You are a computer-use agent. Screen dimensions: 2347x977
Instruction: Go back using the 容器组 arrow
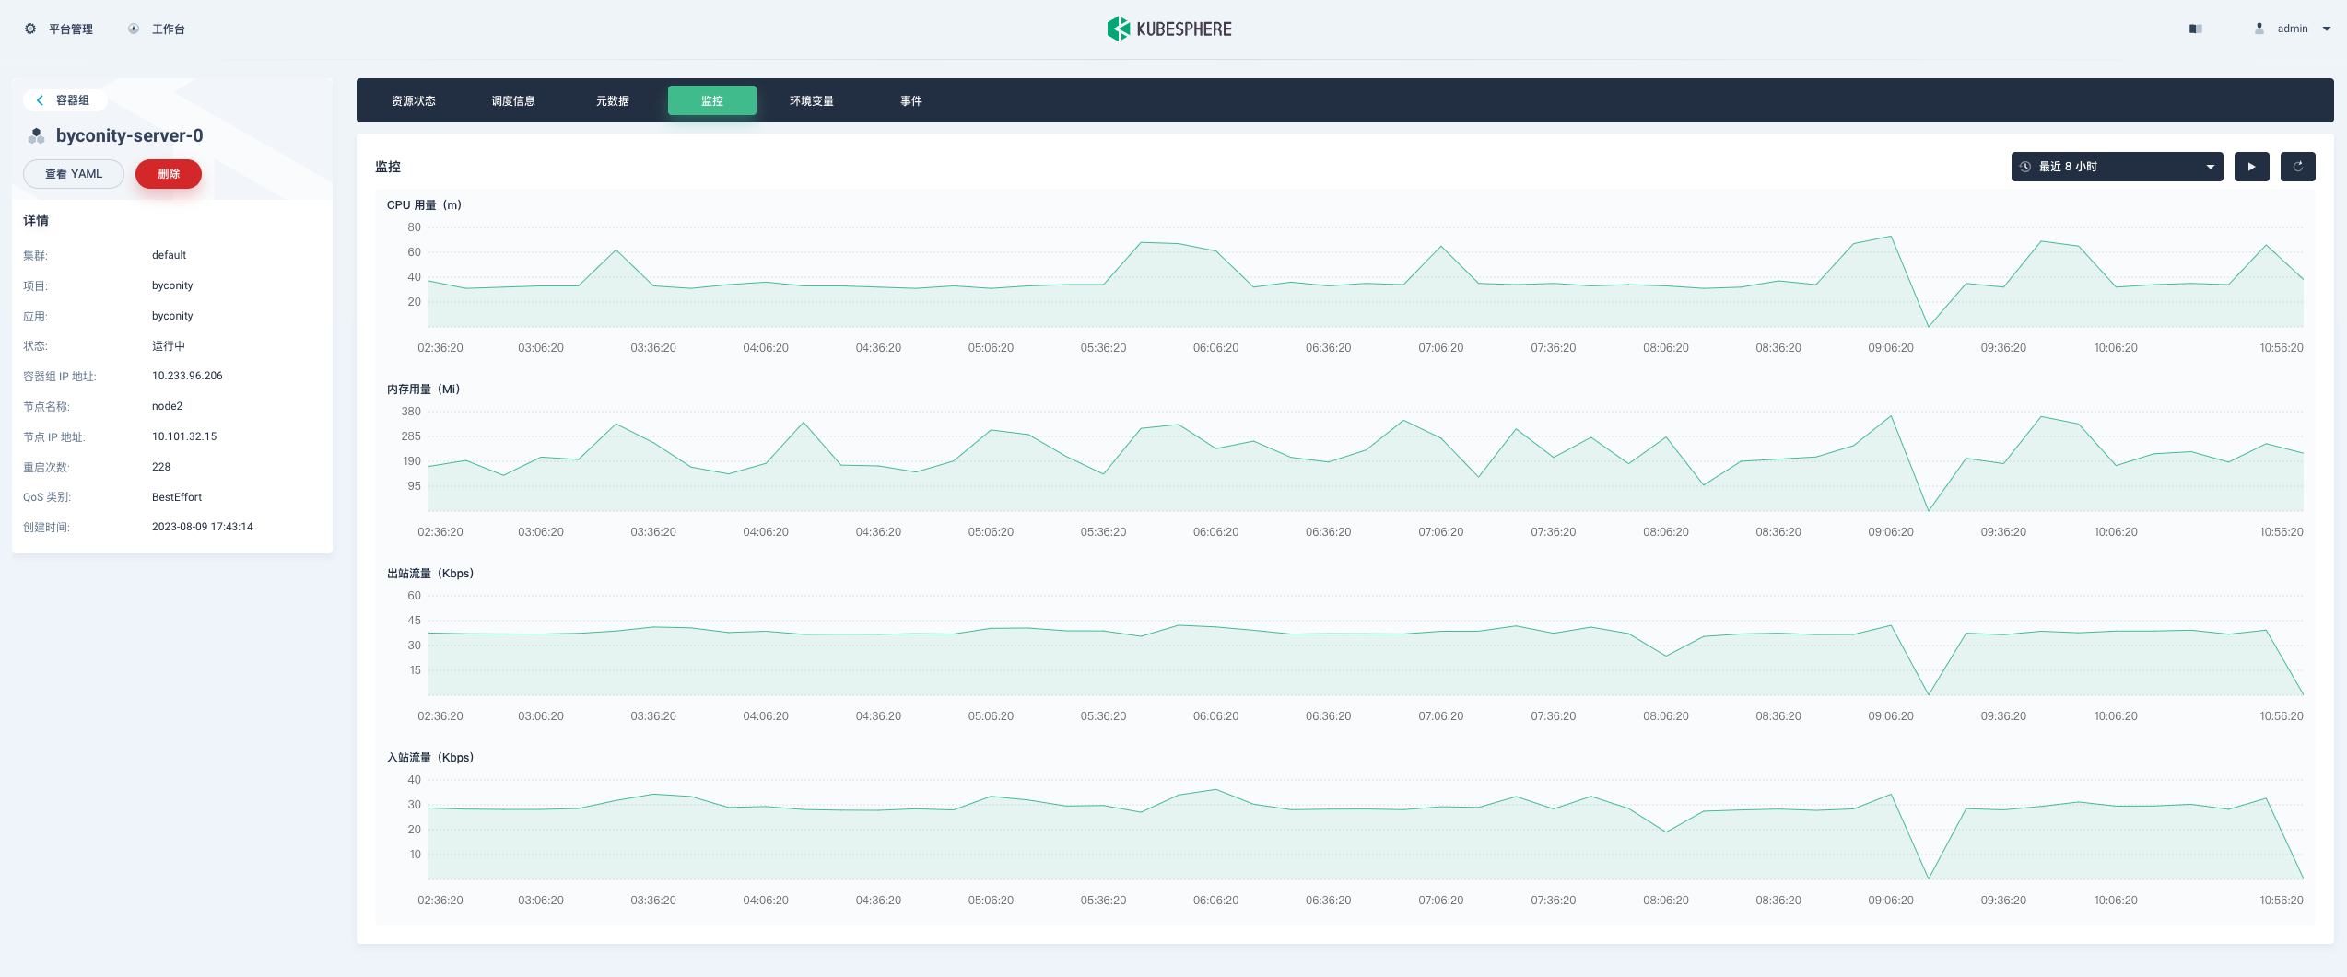pos(40,100)
